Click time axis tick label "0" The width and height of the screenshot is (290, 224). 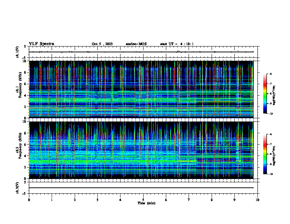29,200
